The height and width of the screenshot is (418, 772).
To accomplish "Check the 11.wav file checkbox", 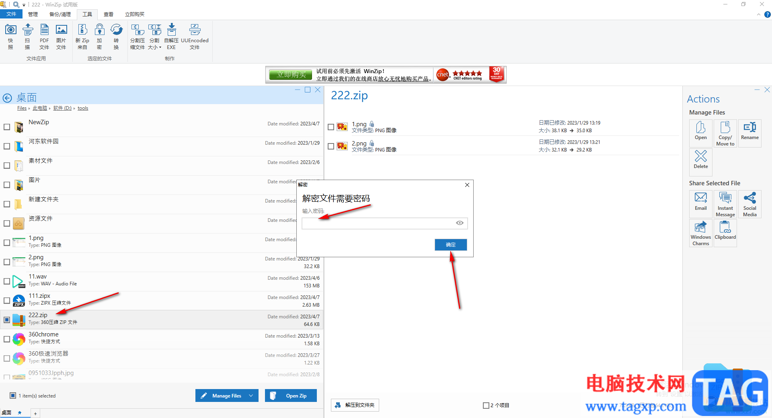I will (7, 281).
